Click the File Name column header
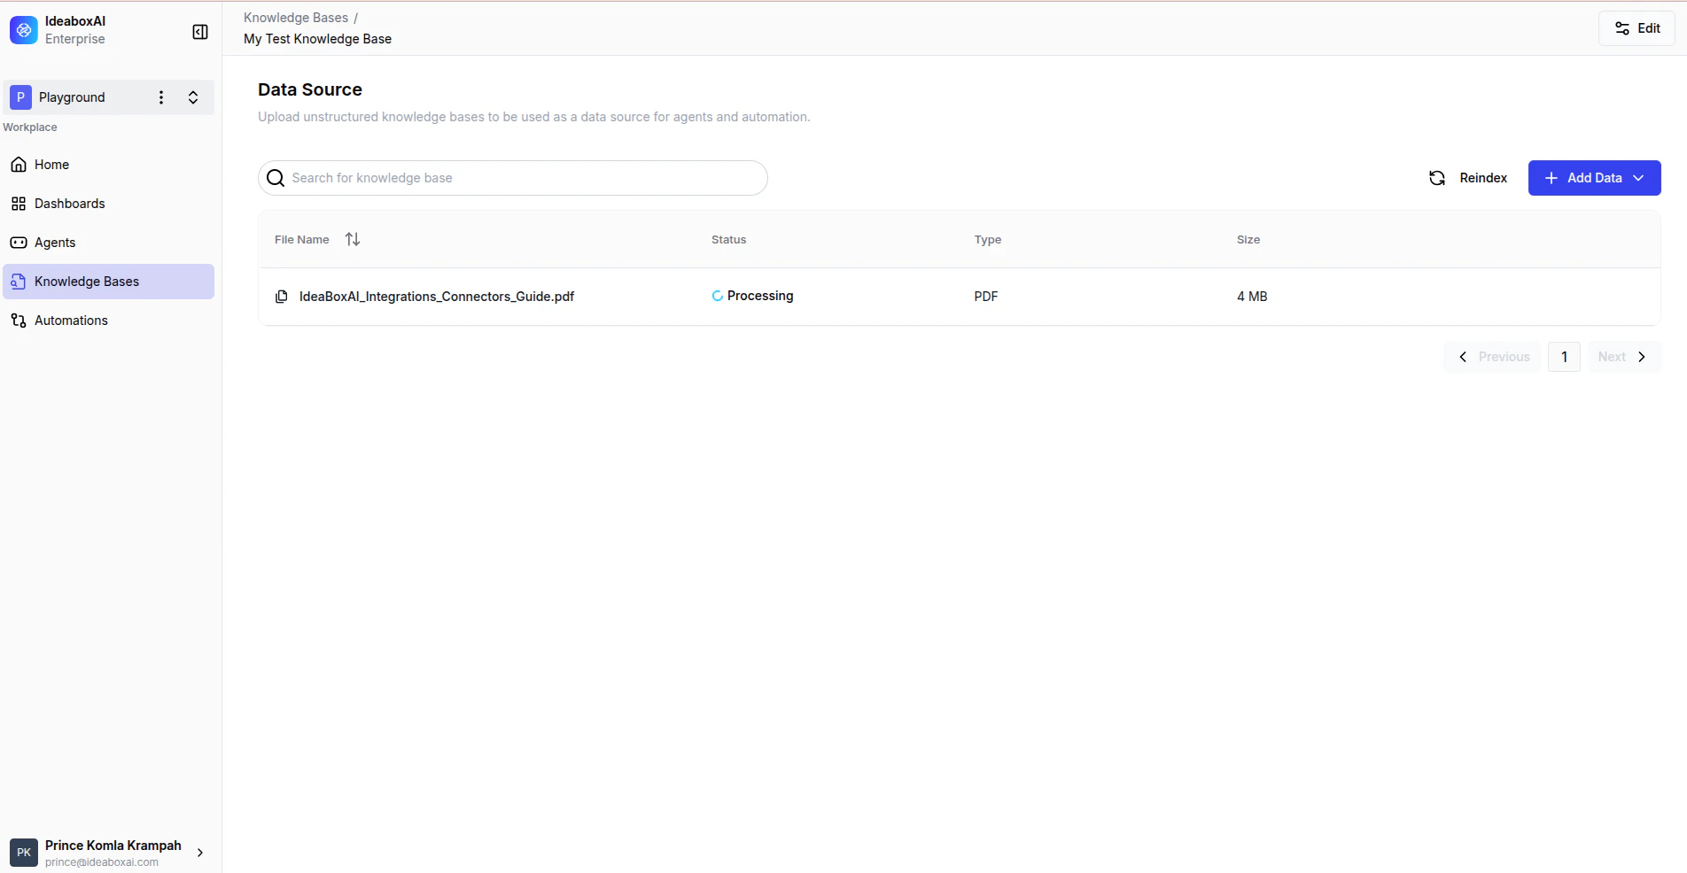This screenshot has width=1687, height=873. click(302, 240)
